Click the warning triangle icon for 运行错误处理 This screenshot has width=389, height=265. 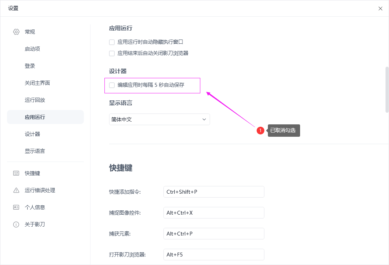[16, 190]
